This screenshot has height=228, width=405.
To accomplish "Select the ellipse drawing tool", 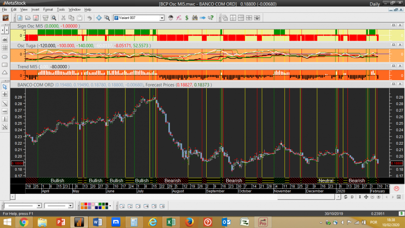I will coord(5,57).
